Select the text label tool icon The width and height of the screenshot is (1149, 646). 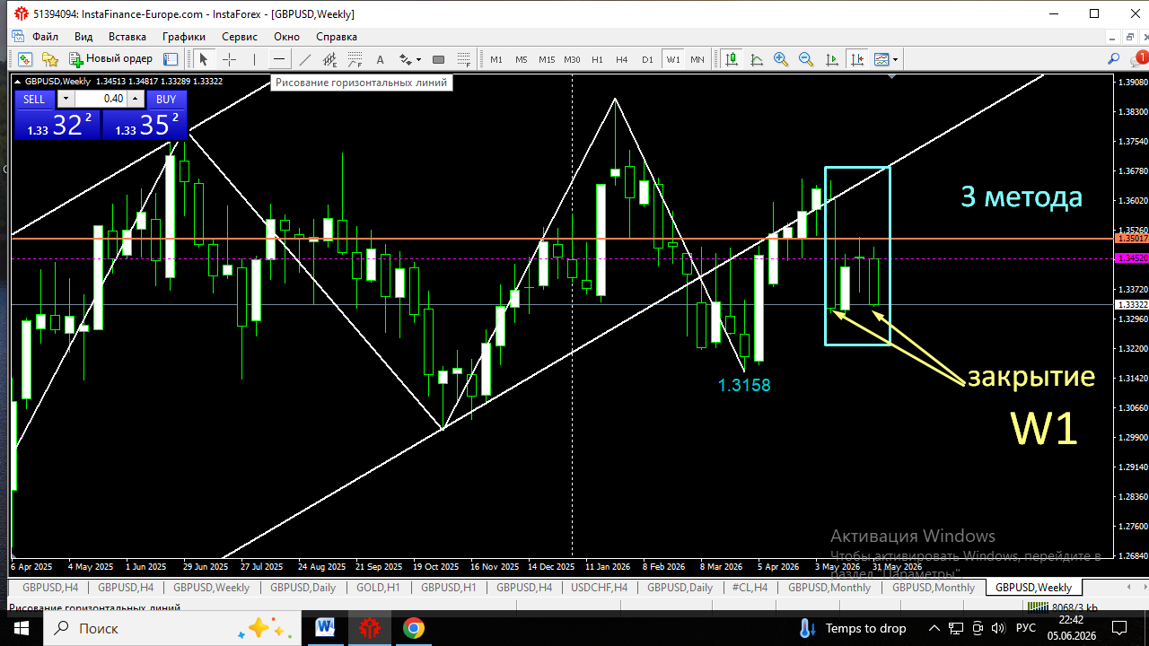[x=463, y=59]
